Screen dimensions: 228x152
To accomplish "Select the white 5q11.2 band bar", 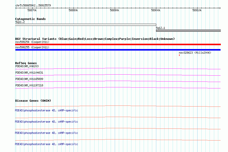I will click(x=86, y=25).
